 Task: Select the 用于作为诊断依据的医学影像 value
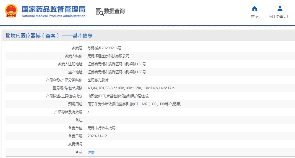135,104
